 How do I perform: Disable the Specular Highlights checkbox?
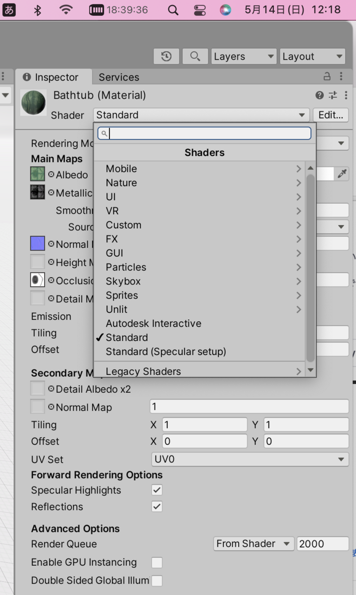157,490
